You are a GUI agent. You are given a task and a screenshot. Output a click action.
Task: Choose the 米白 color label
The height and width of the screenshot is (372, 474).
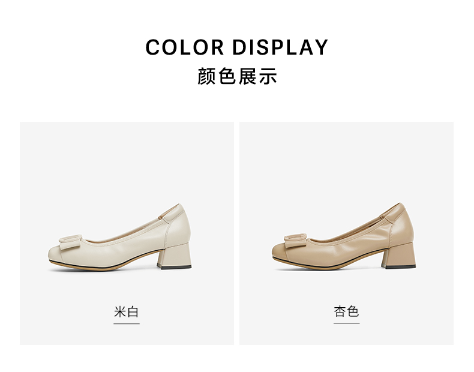pyautogui.click(x=127, y=311)
